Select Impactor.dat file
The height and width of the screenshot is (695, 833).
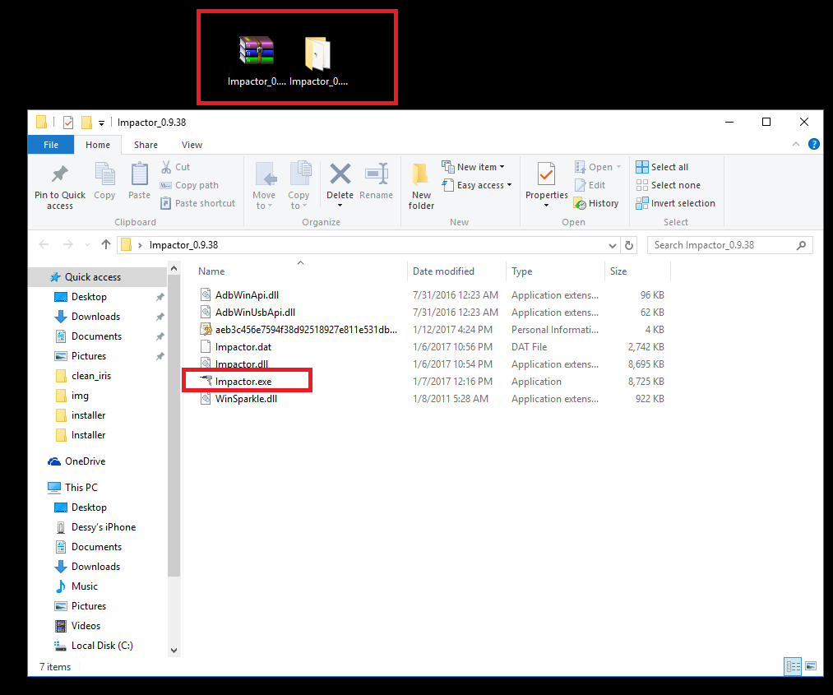243,347
